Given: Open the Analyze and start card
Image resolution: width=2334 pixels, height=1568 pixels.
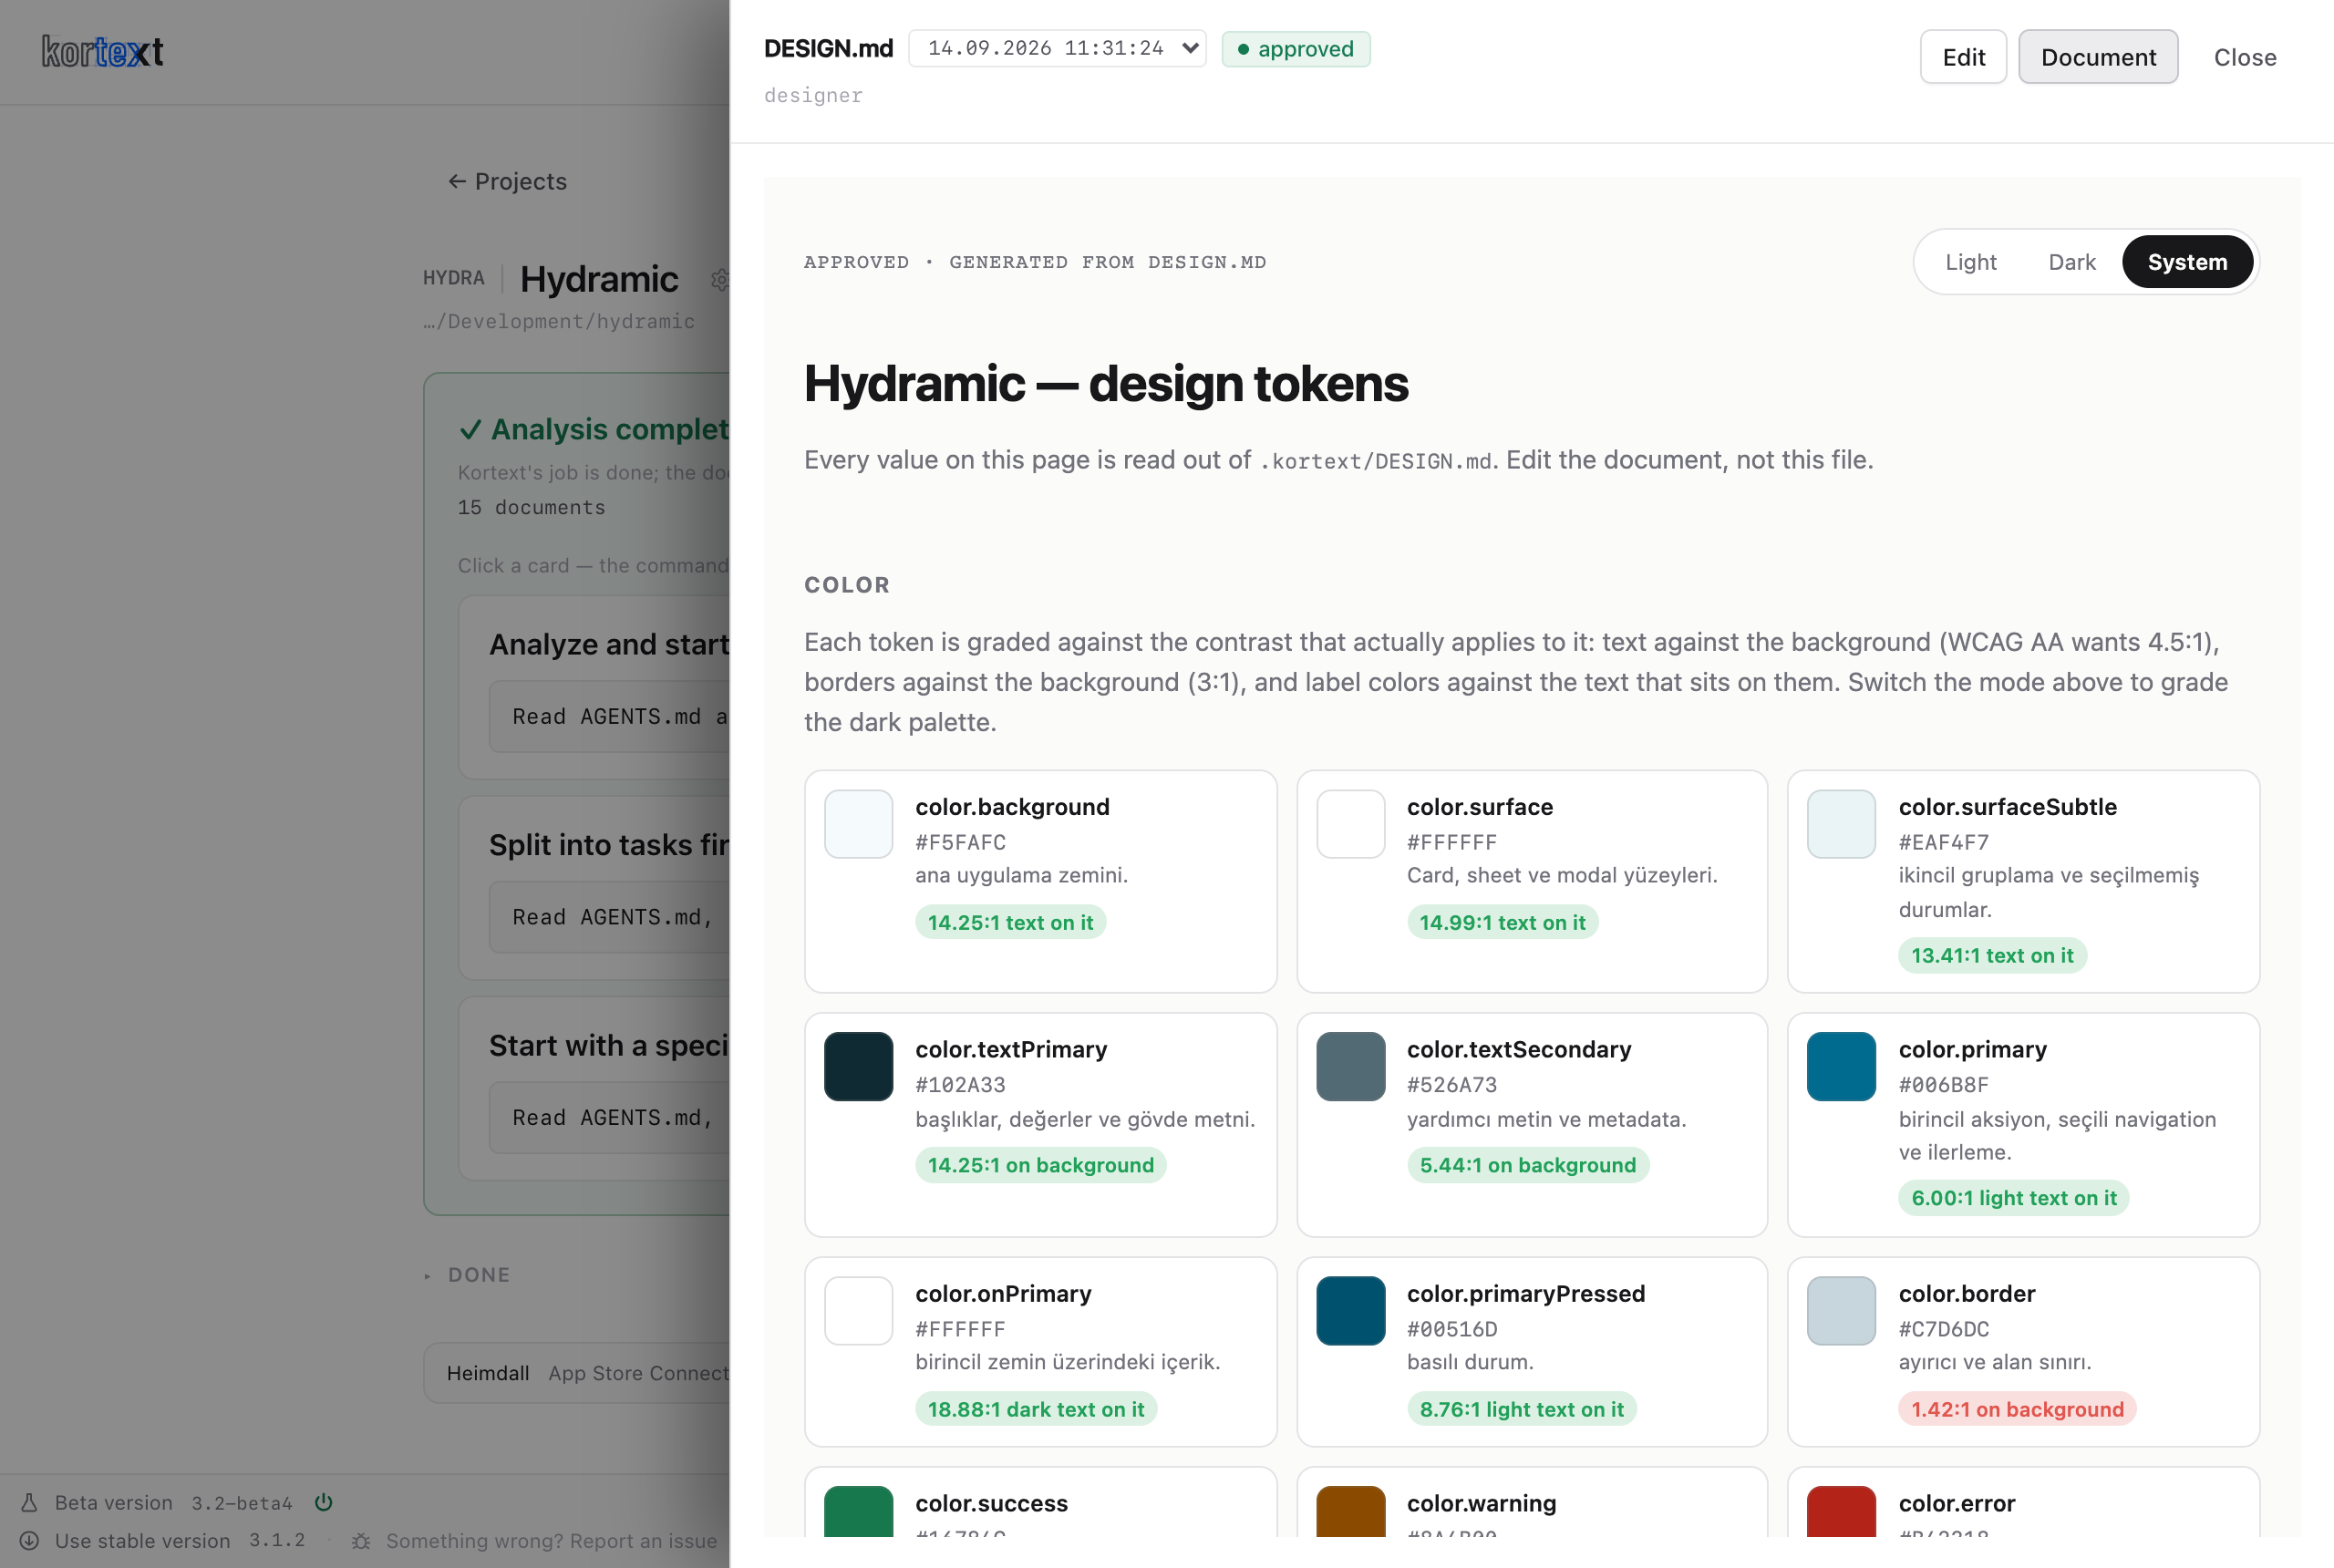Looking at the screenshot, I should 594,687.
